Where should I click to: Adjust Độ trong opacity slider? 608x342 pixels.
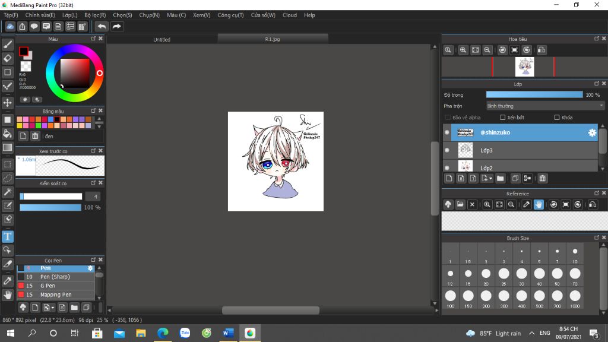click(x=534, y=94)
